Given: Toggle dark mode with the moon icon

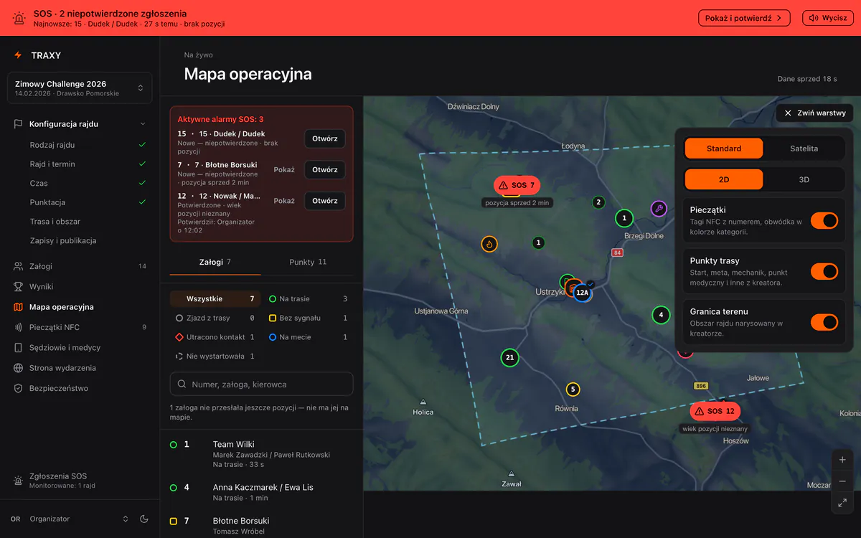Looking at the screenshot, I should (x=143, y=519).
